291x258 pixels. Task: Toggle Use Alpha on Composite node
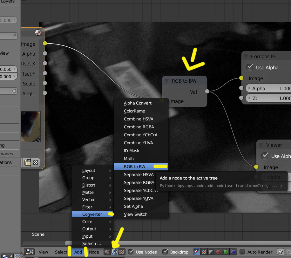pyautogui.click(x=250, y=67)
